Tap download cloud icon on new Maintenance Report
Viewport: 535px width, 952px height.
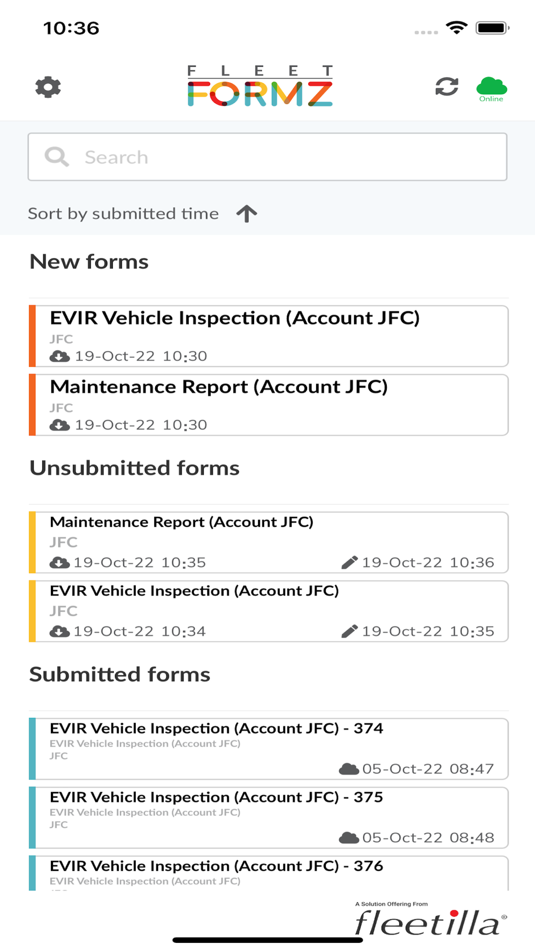click(x=59, y=425)
